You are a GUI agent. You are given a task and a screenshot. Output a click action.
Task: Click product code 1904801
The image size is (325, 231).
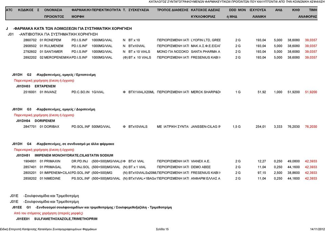click(30, 161)
